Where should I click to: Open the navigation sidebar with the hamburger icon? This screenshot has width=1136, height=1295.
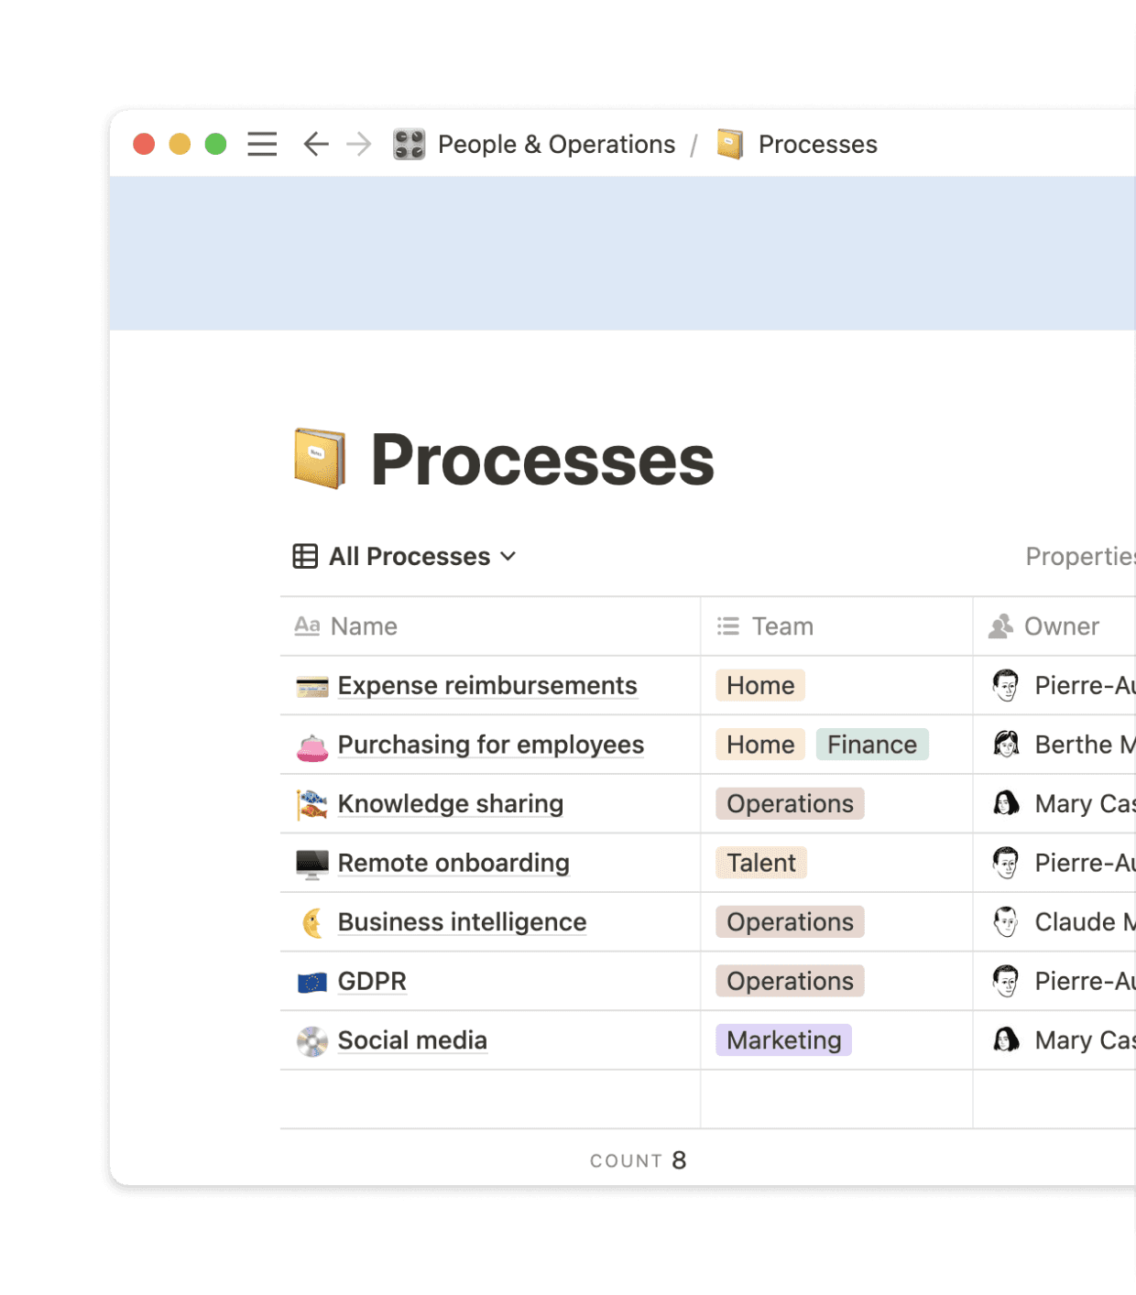coord(262,144)
